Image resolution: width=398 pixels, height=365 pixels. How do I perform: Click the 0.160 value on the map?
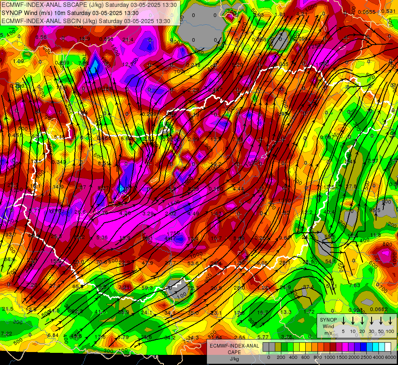[216, 189]
